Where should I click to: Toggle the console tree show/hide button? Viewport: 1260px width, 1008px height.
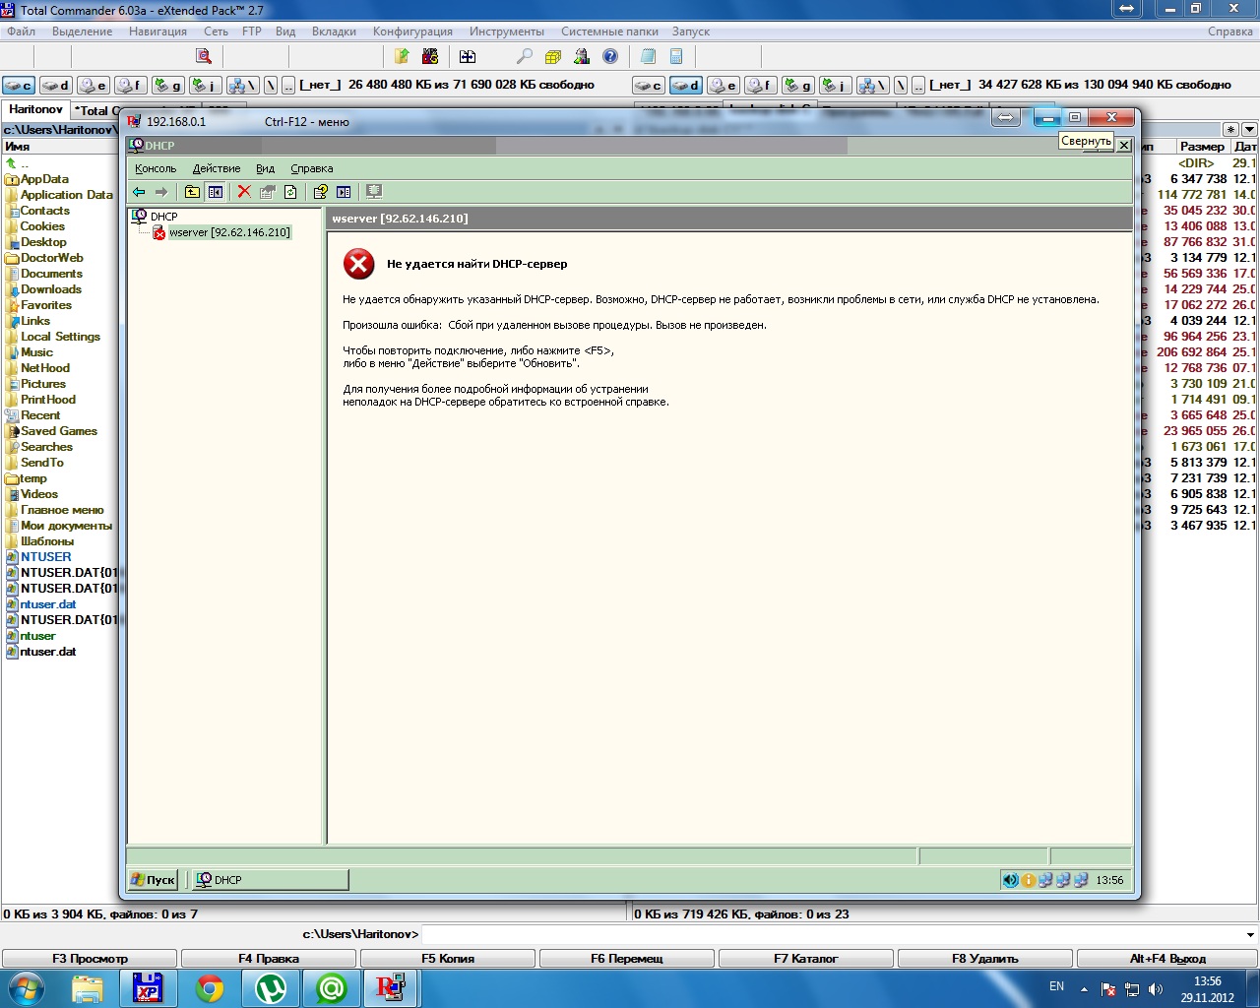(x=215, y=192)
